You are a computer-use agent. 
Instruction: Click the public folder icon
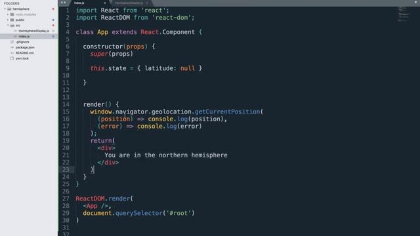(12, 20)
